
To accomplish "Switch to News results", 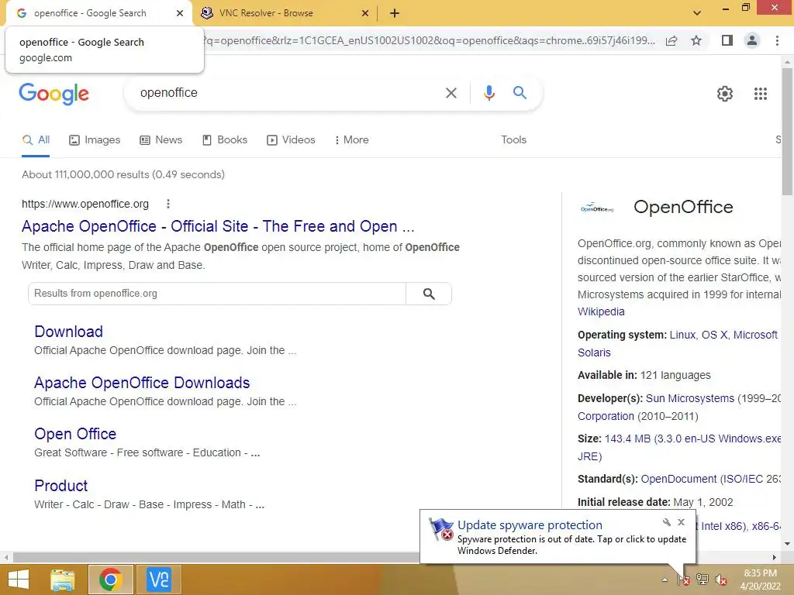I will [161, 140].
